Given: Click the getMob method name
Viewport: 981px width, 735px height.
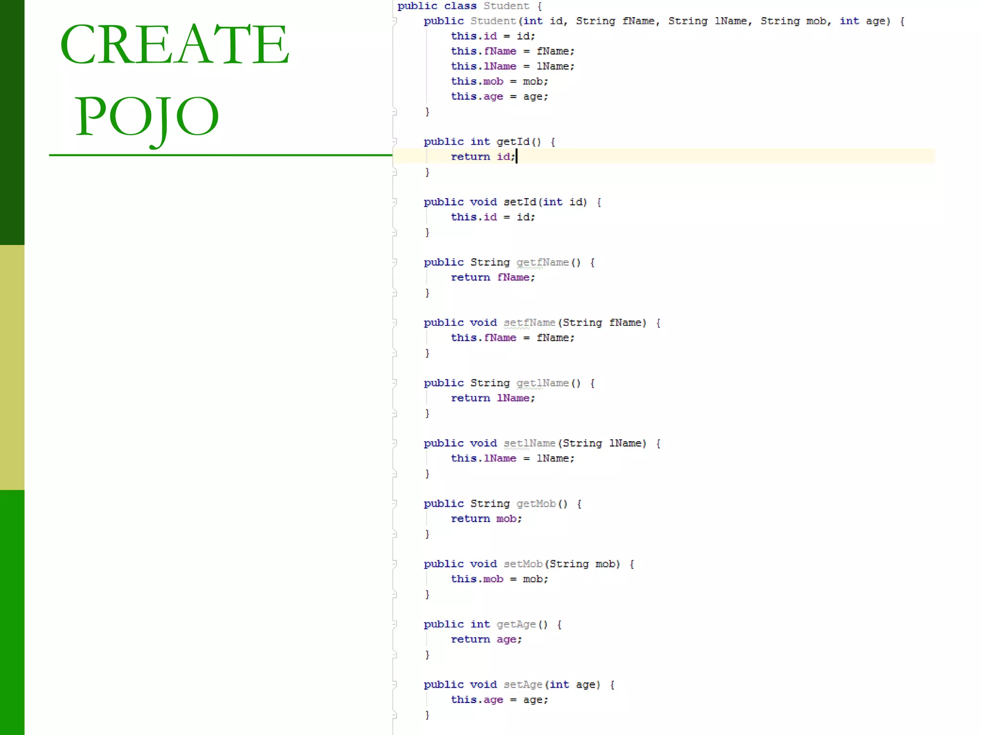Looking at the screenshot, I should tap(536, 504).
